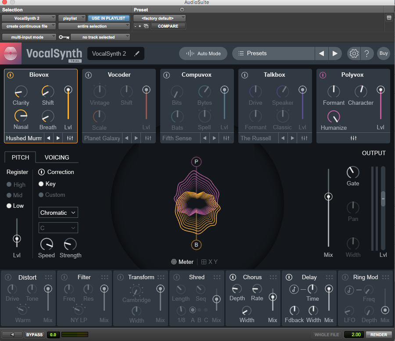Open the playlist dropdown
395x341 pixels.
click(x=72, y=18)
